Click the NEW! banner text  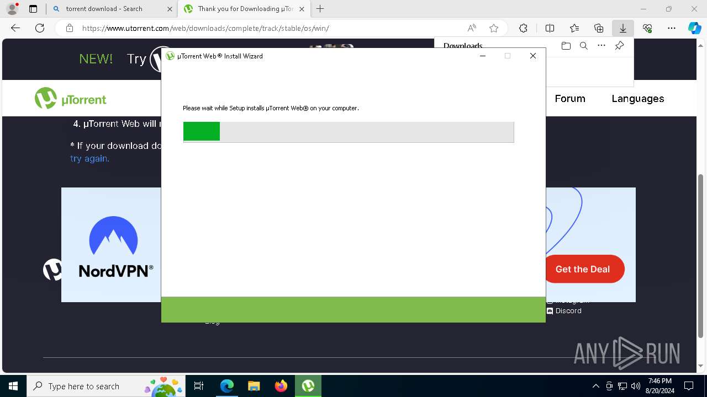pyautogui.click(x=96, y=59)
